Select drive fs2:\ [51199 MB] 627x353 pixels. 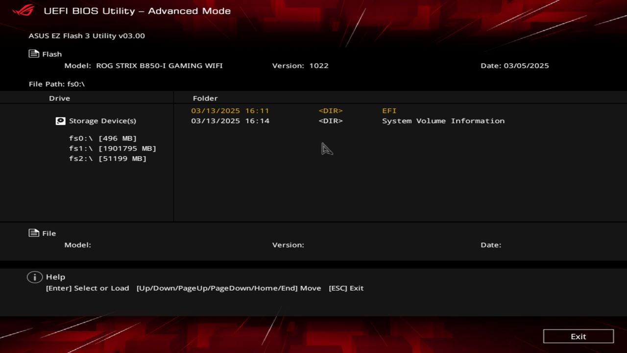108,158
